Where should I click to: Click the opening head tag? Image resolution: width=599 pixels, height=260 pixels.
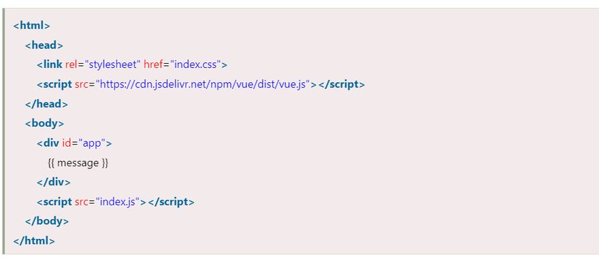click(44, 45)
